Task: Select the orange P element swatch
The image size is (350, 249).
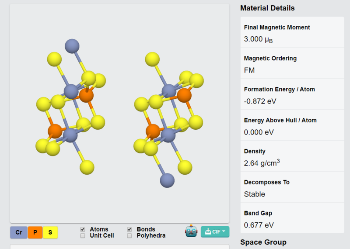Action: (x=35, y=232)
